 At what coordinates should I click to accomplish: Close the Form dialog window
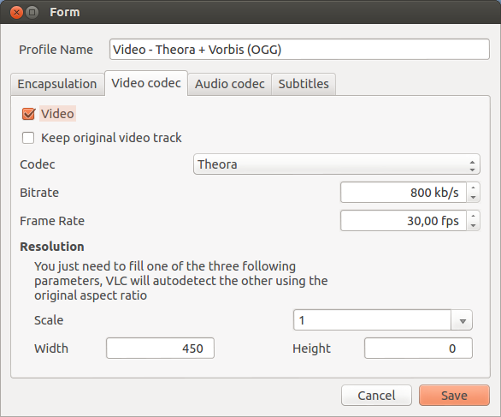[16, 13]
